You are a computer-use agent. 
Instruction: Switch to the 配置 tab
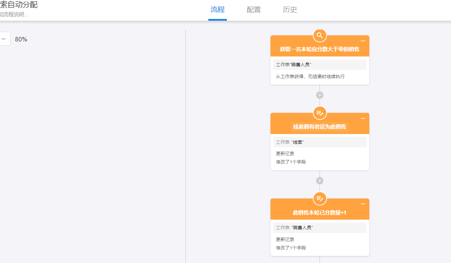pyautogui.click(x=254, y=10)
